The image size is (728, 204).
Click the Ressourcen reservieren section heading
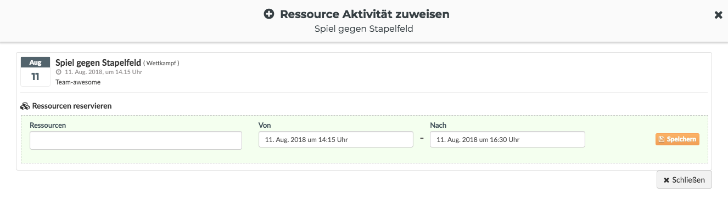tap(72, 106)
